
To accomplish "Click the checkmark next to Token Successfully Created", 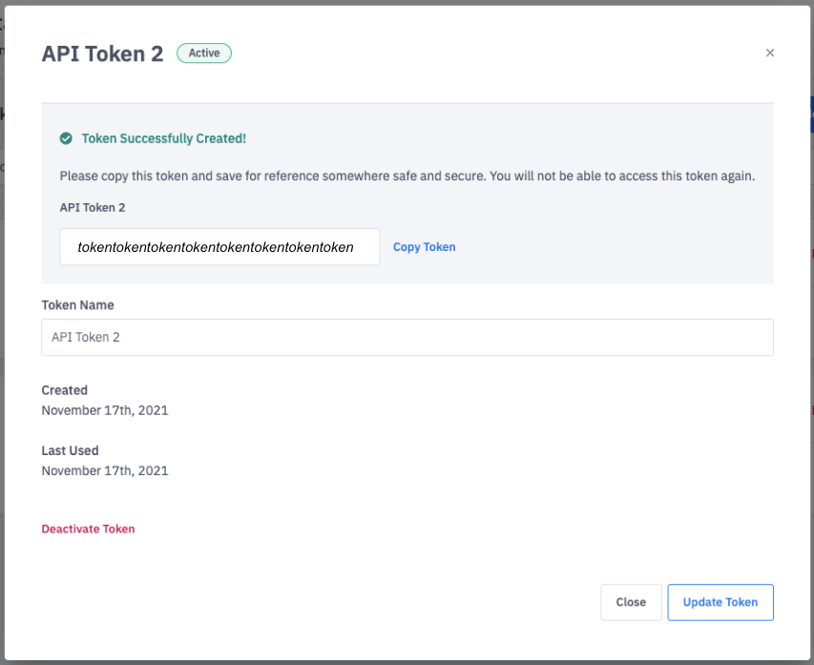I will [66, 137].
